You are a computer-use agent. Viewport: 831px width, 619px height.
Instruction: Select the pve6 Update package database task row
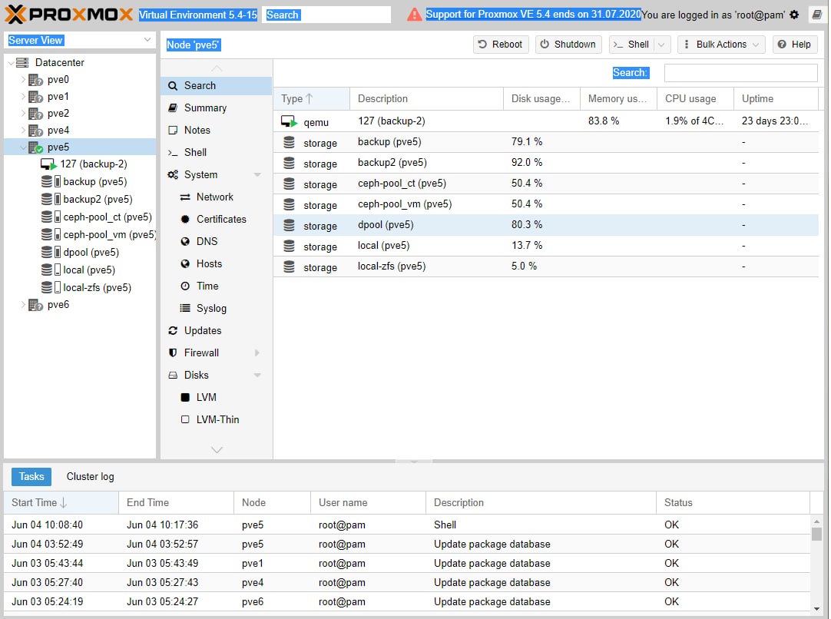(407, 602)
